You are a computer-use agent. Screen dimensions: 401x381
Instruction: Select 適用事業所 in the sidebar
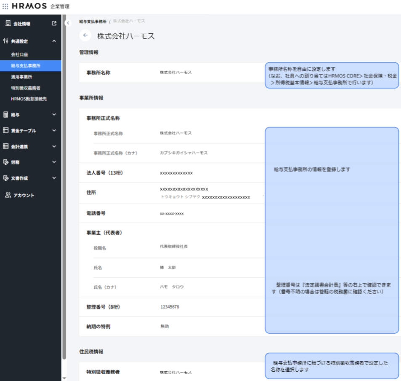[21, 77]
